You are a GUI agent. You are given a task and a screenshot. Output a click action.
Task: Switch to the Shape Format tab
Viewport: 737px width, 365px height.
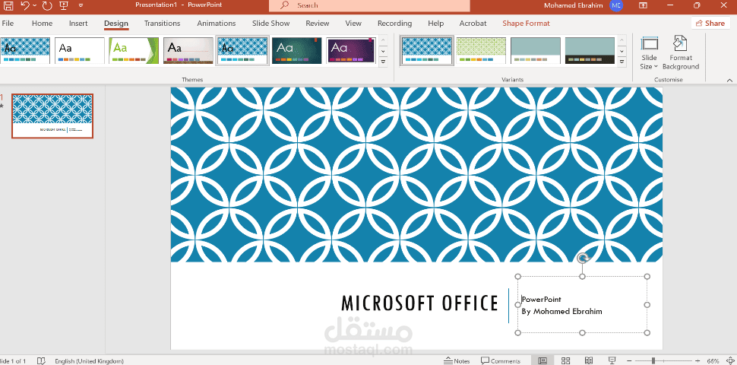click(x=526, y=23)
